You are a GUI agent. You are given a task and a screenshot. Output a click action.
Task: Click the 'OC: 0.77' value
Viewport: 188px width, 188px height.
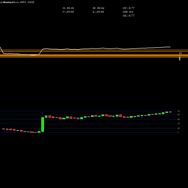[x=129, y=8]
